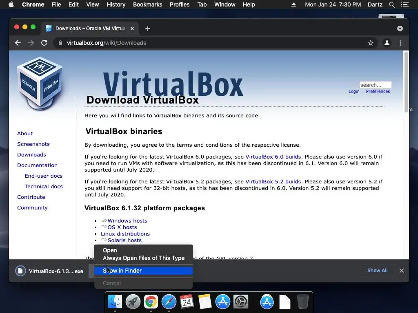
Task: Open Technical docs in sidebar
Action: pos(43,187)
